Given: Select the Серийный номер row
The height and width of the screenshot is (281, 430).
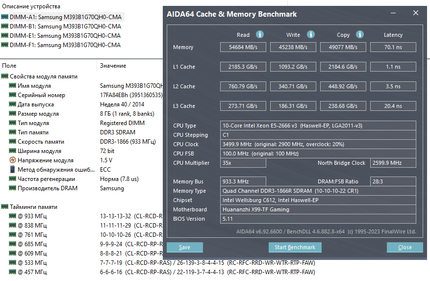Looking at the screenshot, I should click(81, 95).
